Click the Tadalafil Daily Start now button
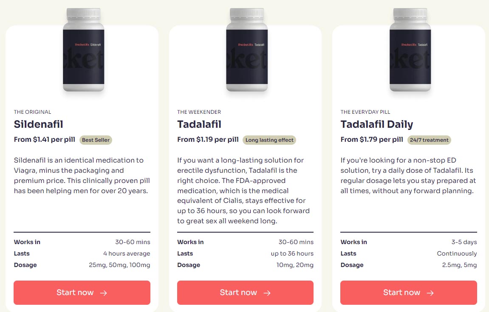This screenshot has width=489, height=312. tap(409, 292)
